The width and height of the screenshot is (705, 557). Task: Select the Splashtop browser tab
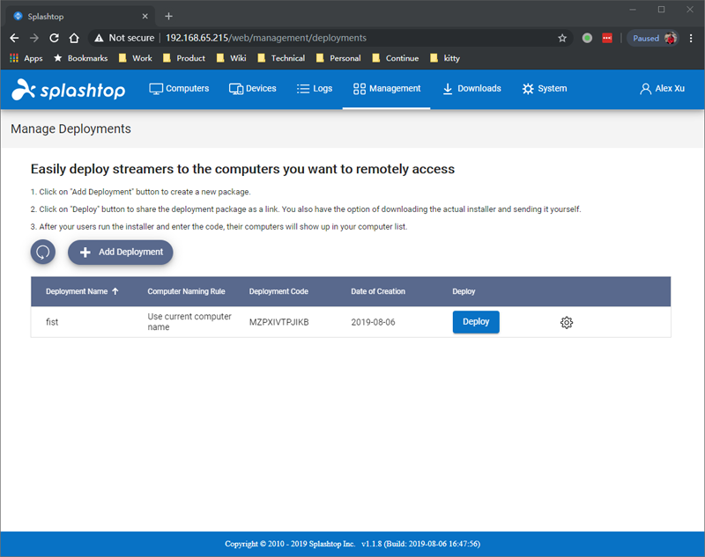click(x=80, y=16)
